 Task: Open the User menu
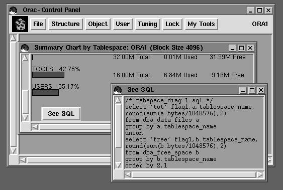123,24
